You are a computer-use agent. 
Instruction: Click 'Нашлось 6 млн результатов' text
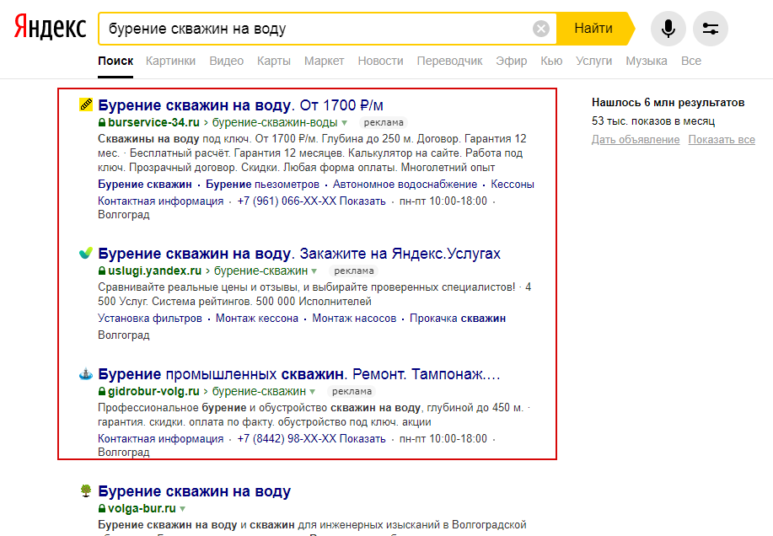668,103
